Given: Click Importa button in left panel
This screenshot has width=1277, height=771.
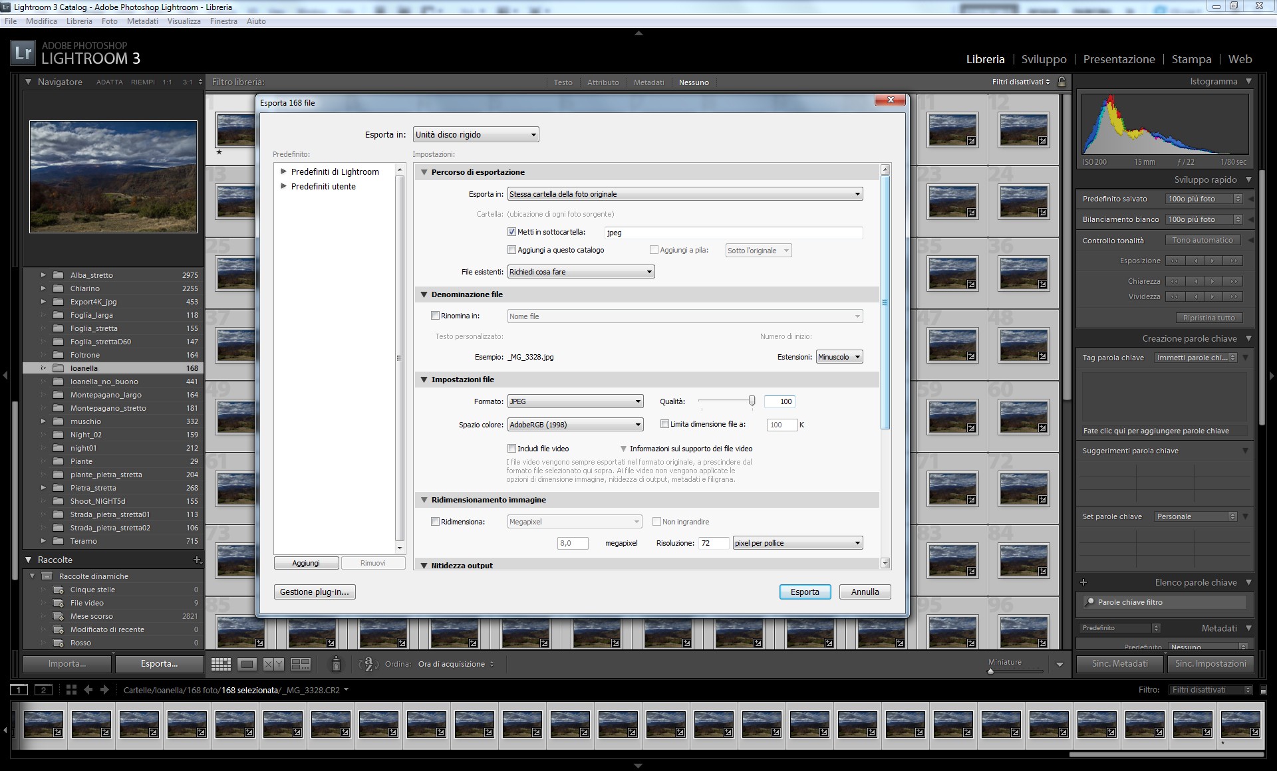Looking at the screenshot, I should coord(67,663).
